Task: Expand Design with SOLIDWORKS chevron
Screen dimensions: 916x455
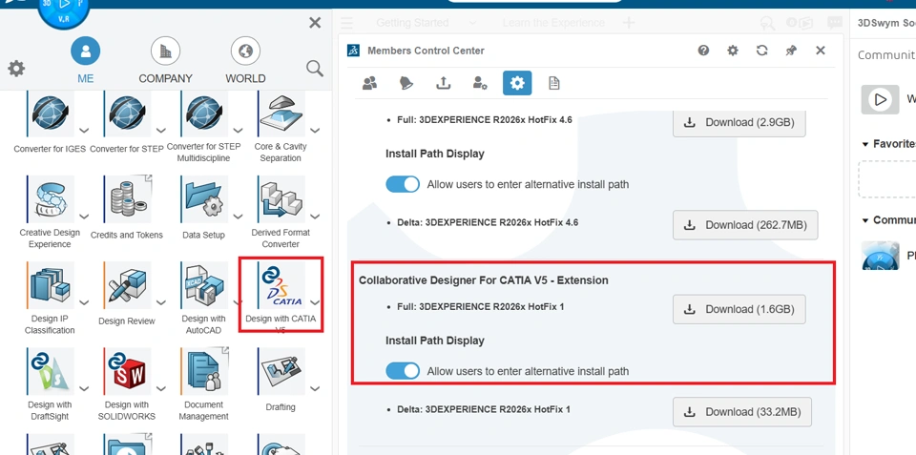Action: coord(161,388)
